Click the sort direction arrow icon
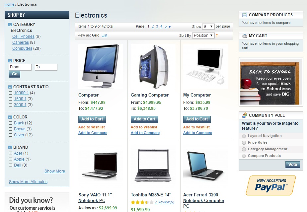Image resolution: width=307 pixels, height=212 pixels. (217, 35)
